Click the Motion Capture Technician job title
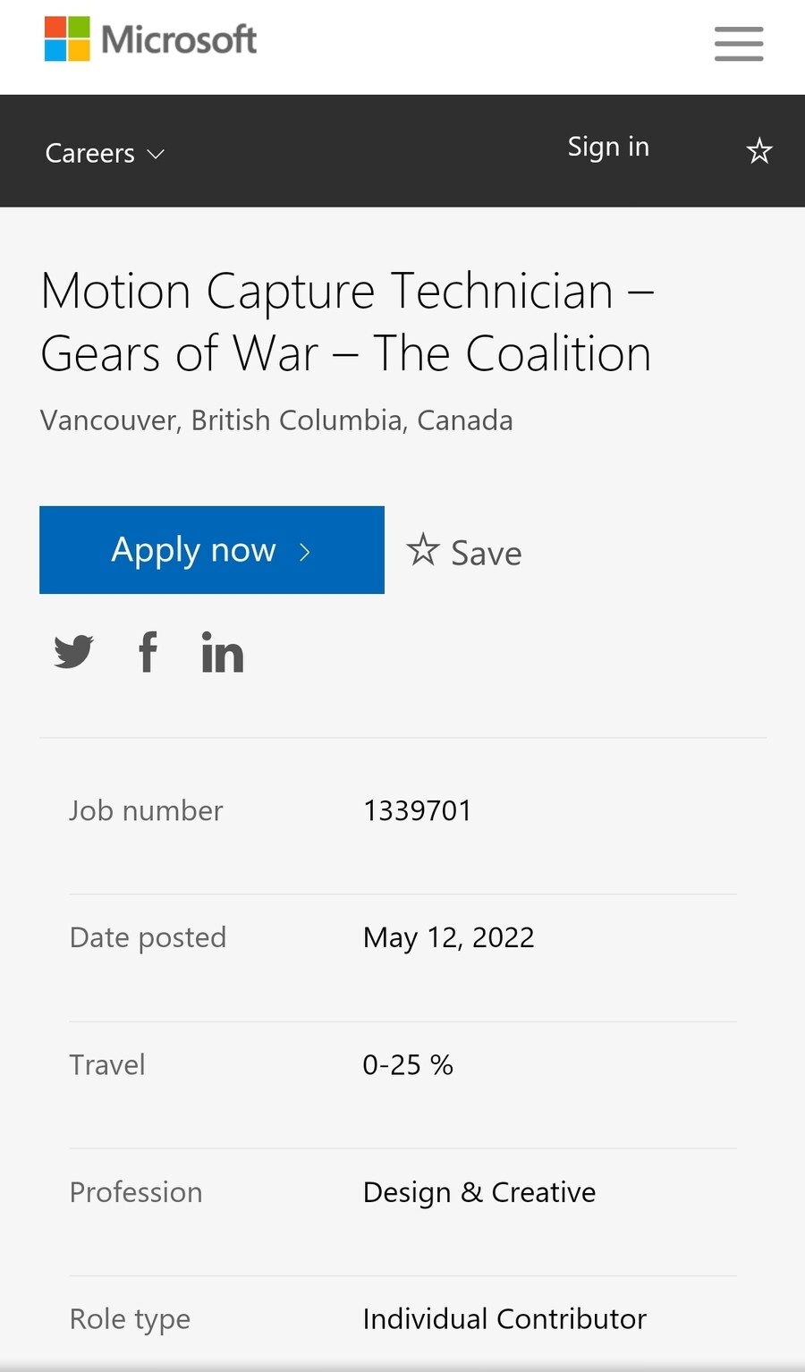The width and height of the screenshot is (805, 1372). pos(347,322)
